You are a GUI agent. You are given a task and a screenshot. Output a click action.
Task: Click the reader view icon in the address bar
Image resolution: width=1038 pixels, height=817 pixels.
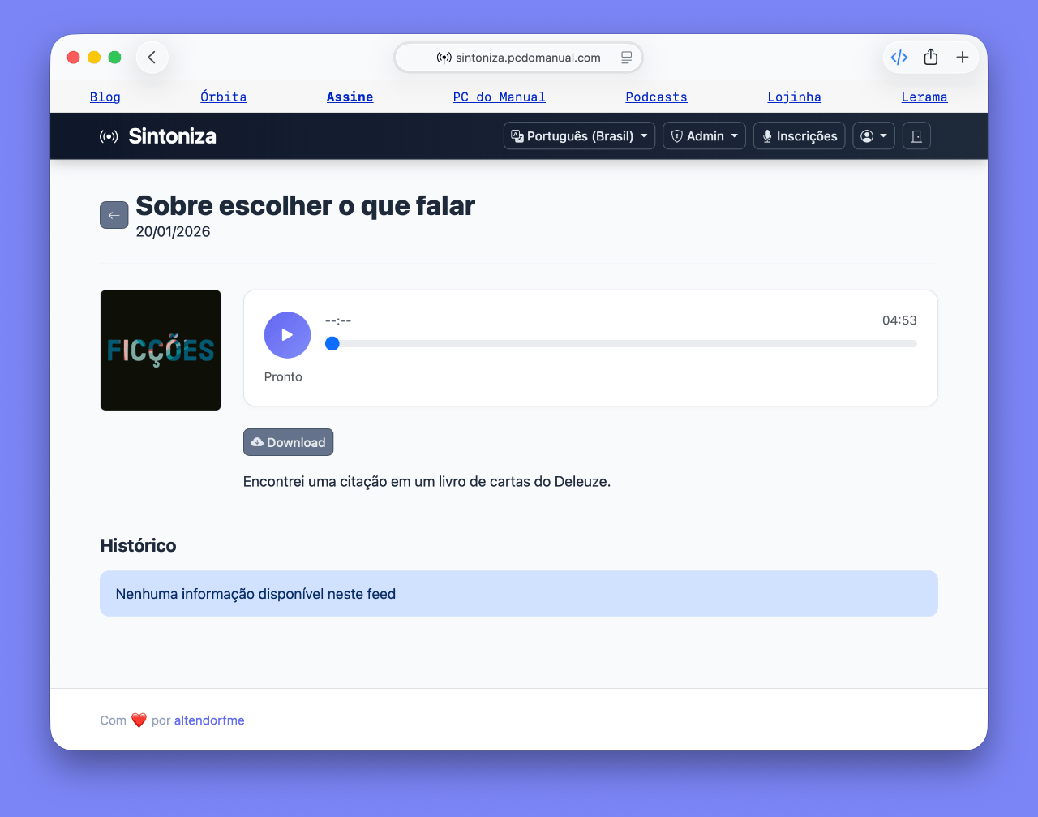626,58
